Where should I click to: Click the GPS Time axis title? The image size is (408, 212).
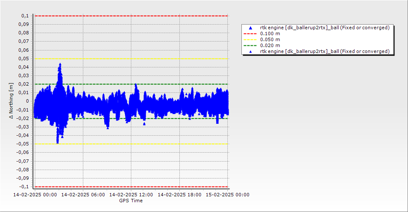(131, 201)
